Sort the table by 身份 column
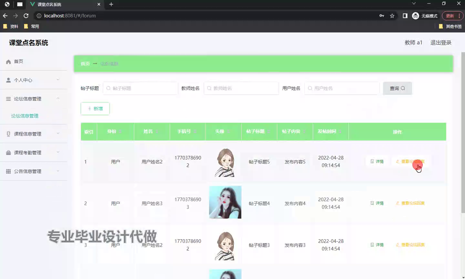This screenshot has height=279, width=465. [120, 131]
